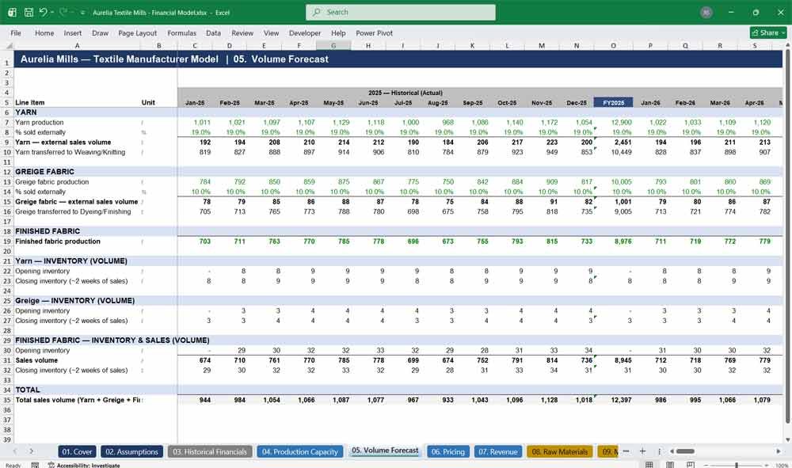Image resolution: width=792 pixels, height=468 pixels.
Task: Select the Yarn production label cell
Action: point(40,122)
